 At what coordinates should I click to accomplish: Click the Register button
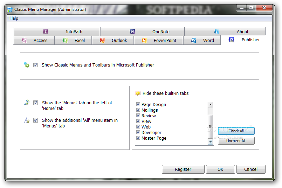coord(183,169)
